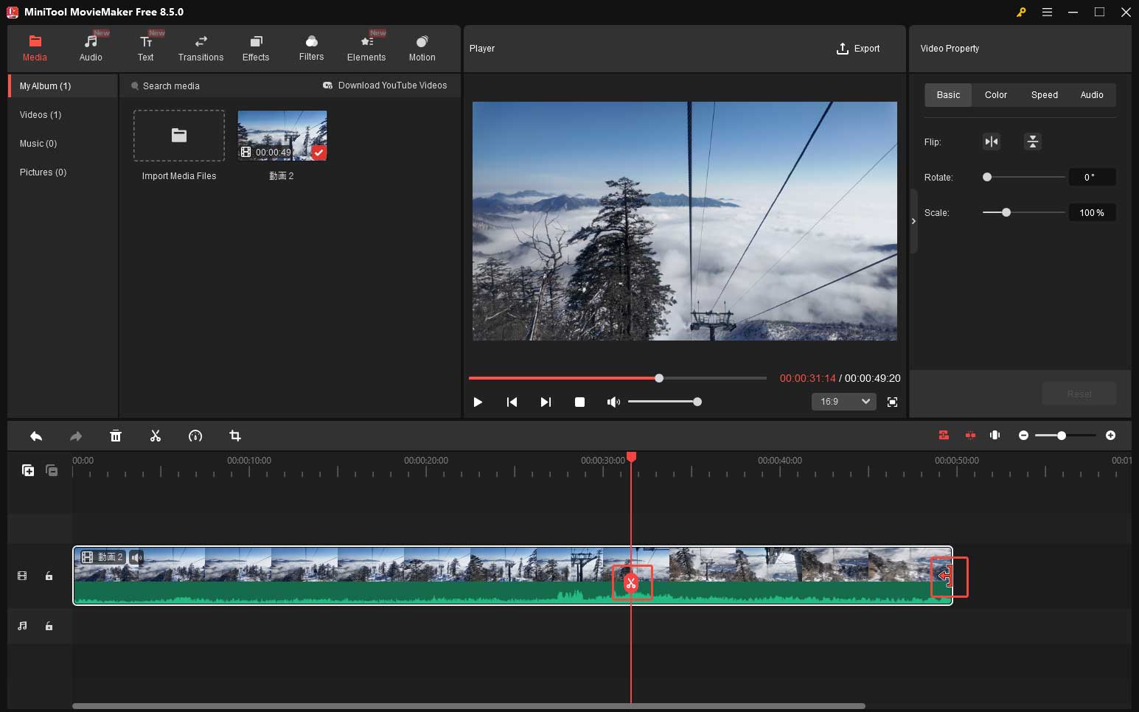Click the Export button

coord(859,49)
